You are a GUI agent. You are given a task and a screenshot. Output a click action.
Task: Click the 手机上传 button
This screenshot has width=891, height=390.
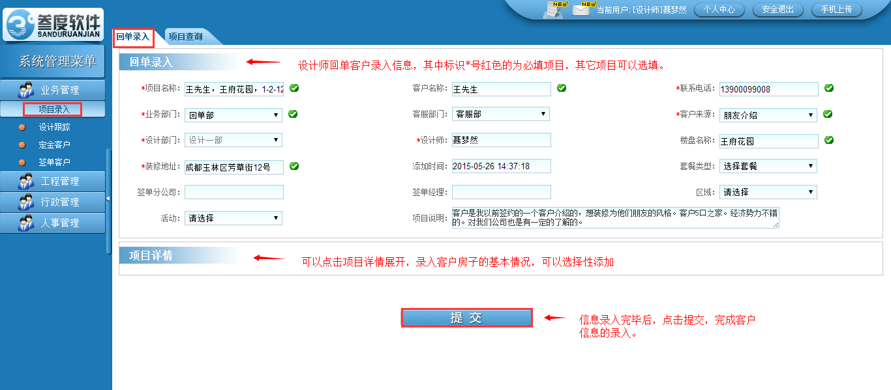coord(836,10)
